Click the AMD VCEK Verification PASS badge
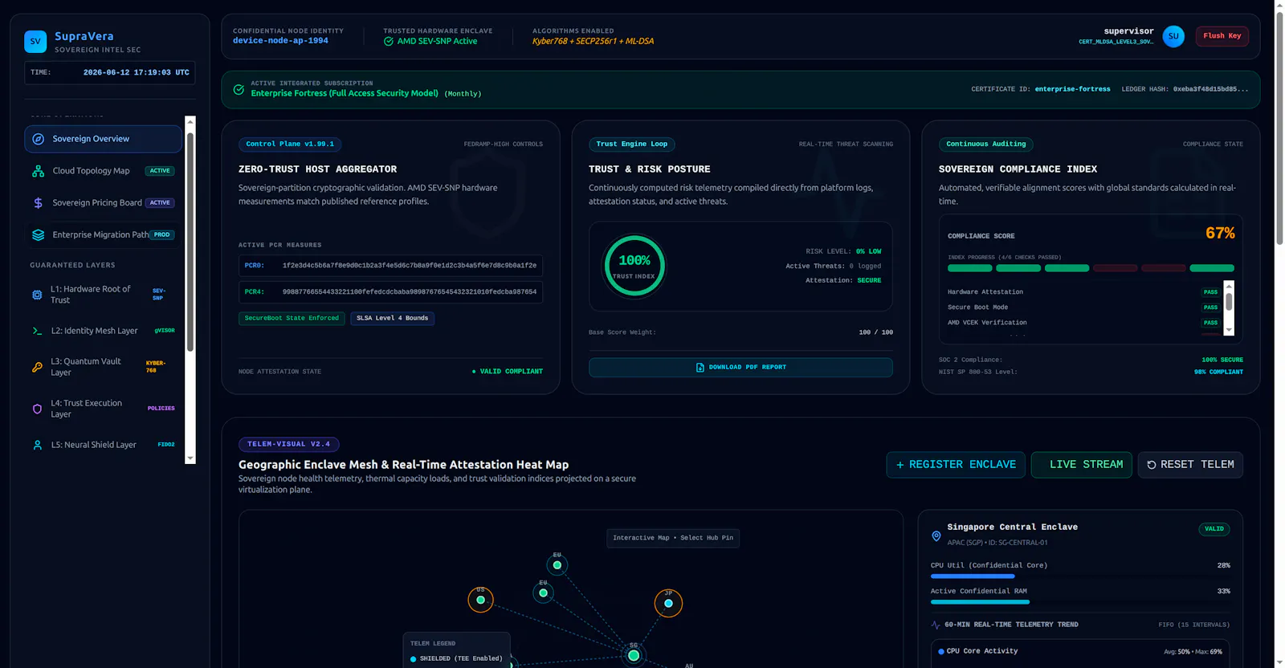Image resolution: width=1285 pixels, height=668 pixels. click(1210, 323)
